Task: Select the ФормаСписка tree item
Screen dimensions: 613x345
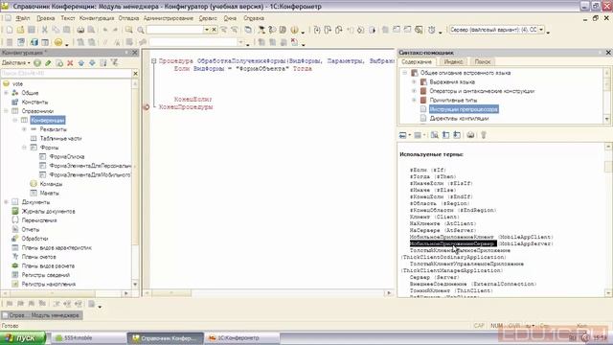Action: tap(67, 156)
